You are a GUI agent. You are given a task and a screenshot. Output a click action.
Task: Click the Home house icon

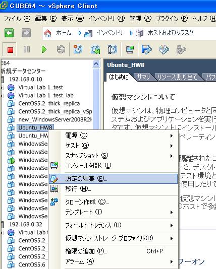coord(48,33)
